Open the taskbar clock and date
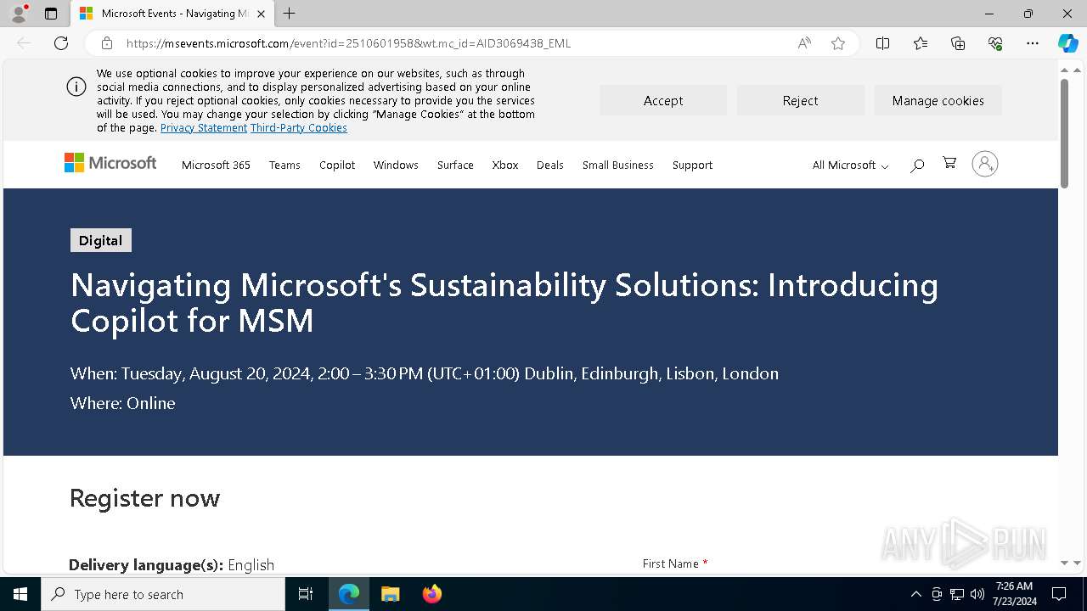Screen dimensions: 1087x611 click(x=1015, y=594)
